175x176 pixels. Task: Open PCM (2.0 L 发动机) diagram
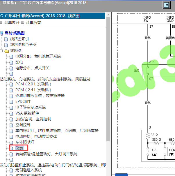(x=33, y=84)
